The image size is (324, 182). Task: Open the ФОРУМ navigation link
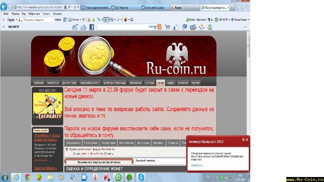point(196,83)
